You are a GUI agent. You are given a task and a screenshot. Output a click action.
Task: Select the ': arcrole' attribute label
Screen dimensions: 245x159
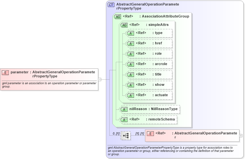pyautogui.click(x=160, y=64)
